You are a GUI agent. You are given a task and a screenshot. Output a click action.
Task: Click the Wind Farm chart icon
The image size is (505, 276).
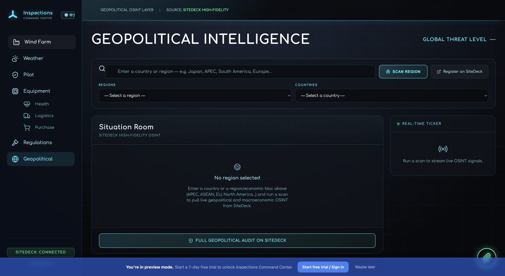click(16, 42)
